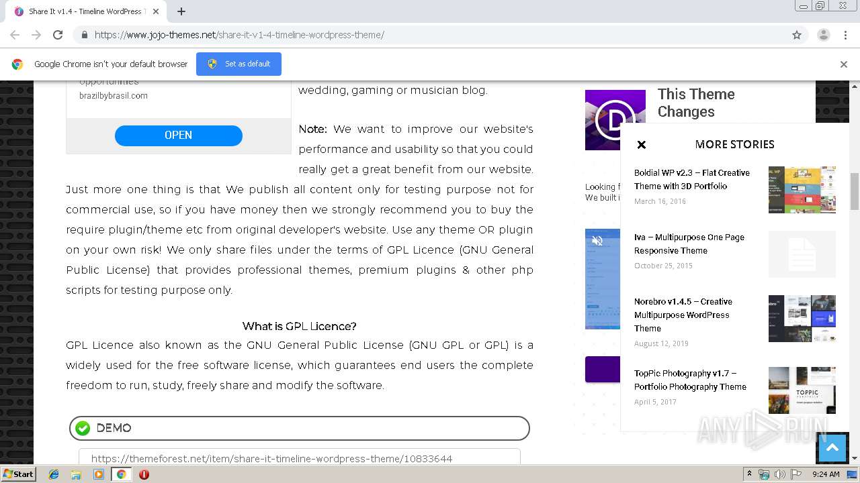Open Internet Explorer from taskbar
The image size is (860, 483).
coord(54,474)
